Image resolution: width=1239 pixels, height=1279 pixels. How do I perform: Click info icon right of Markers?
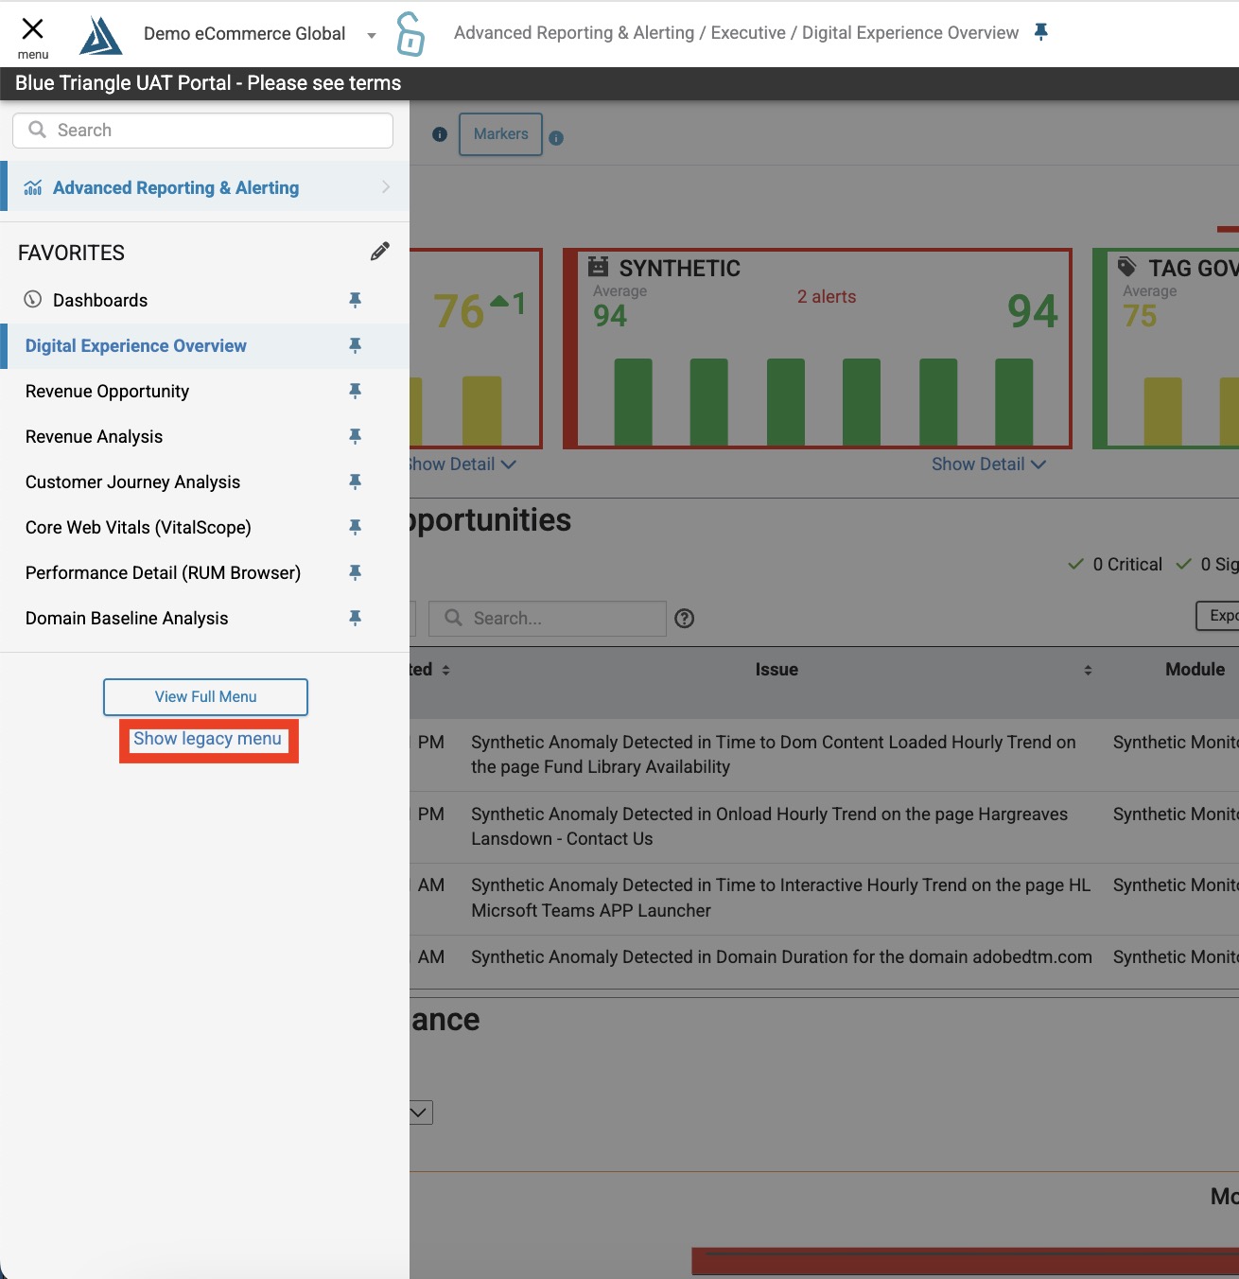point(556,138)
